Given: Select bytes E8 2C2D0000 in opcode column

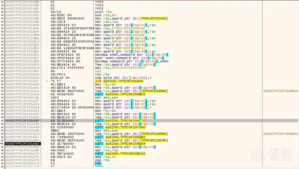Looking at the screenshot, I should click(x=62, y=120).
